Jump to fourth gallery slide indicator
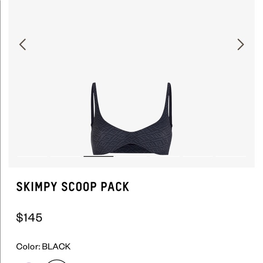This screenshot has width=263, height=263. point(131,156)
